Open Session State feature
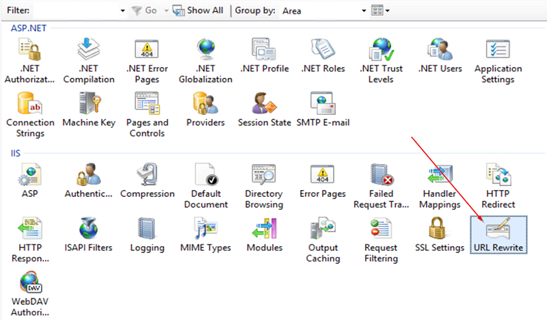 (x=265, y=109)
